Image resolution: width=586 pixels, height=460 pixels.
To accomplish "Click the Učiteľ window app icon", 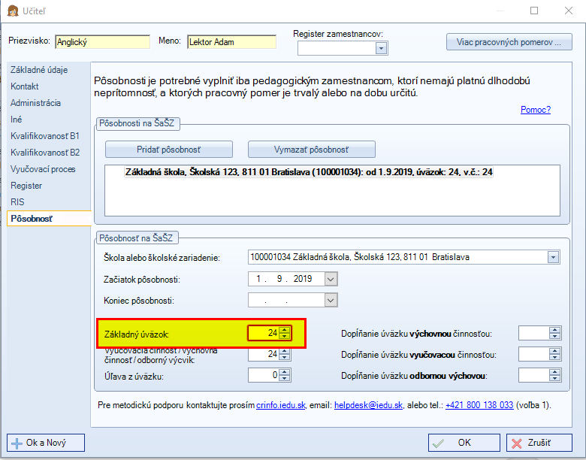I will pos(13,11).
